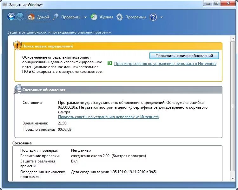238x190 pixels.
Task: Click the Вкл. real-time protection value
Action: [75, 161]
